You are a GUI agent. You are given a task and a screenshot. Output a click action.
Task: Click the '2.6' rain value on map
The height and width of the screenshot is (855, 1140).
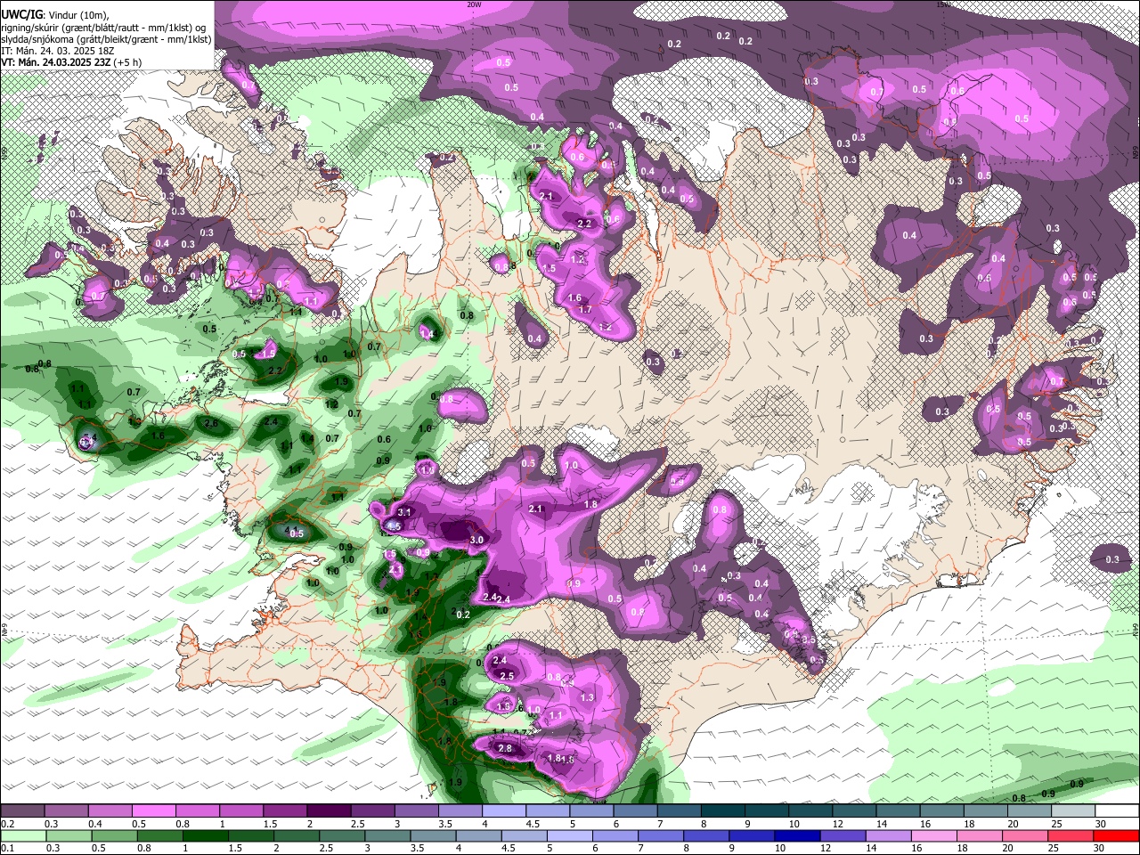[x=211, y=424]
